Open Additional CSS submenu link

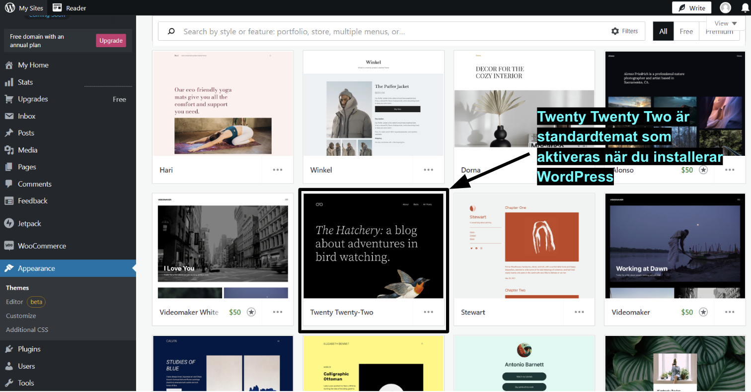coord(27,329)
